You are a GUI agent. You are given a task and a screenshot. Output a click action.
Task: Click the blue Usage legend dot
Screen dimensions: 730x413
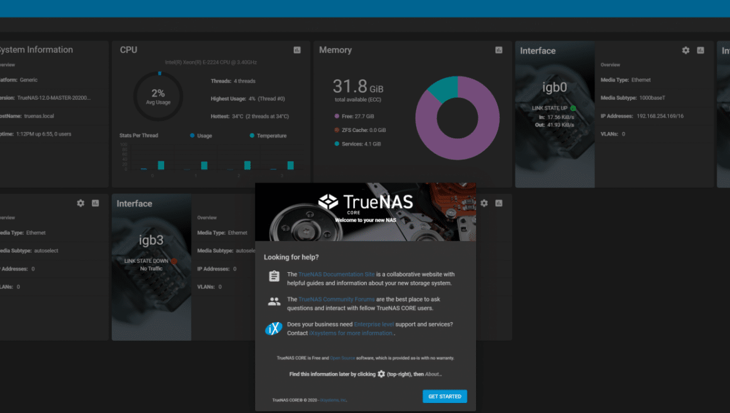tap(192, 136)
